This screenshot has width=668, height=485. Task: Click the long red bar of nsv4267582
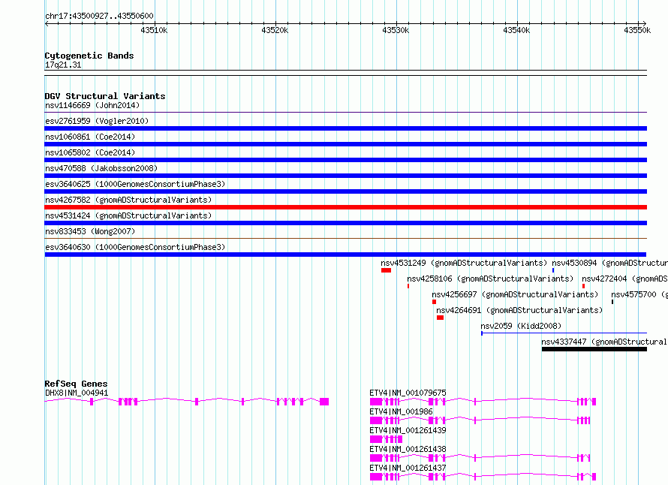(345, 207)
